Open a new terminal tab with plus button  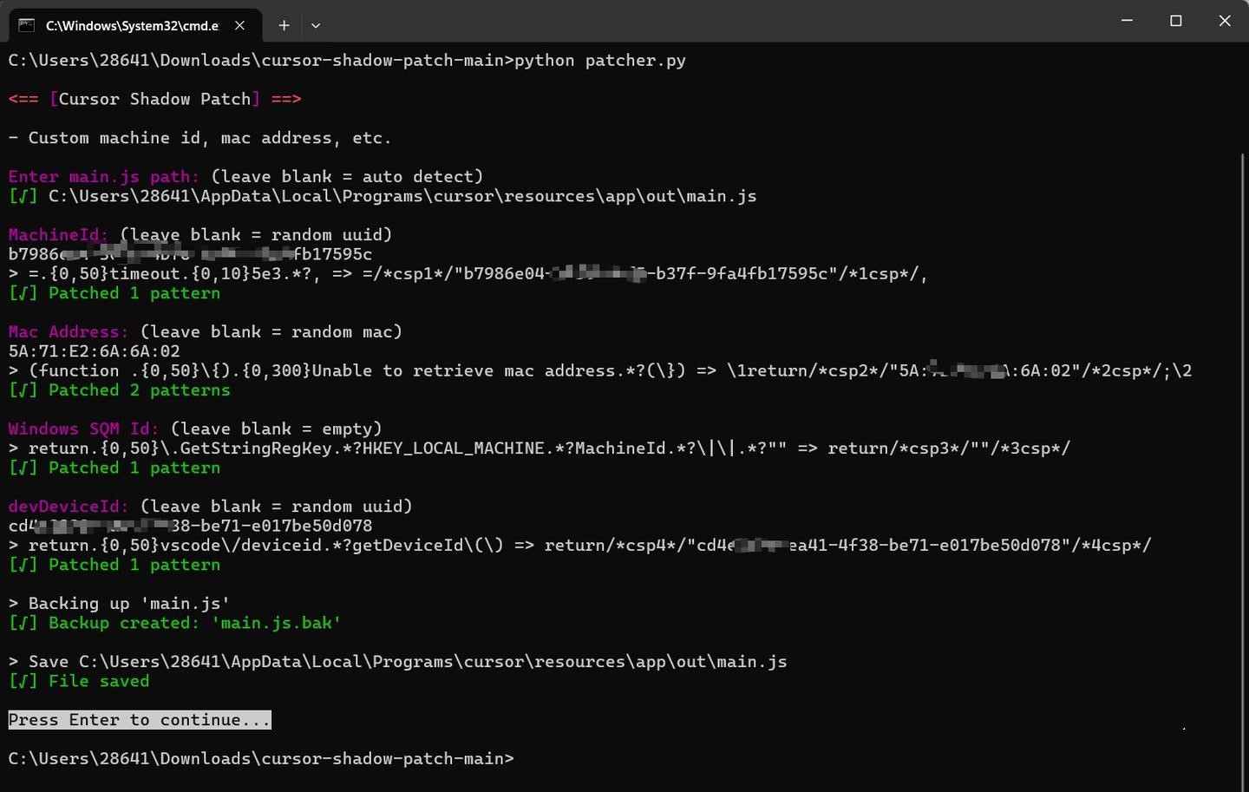(x=284, y=25)
